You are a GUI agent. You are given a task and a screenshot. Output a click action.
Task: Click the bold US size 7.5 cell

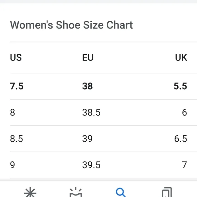pos(17,86)
